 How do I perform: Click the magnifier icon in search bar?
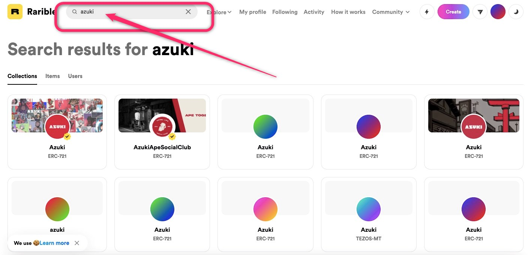click(75, 12)
